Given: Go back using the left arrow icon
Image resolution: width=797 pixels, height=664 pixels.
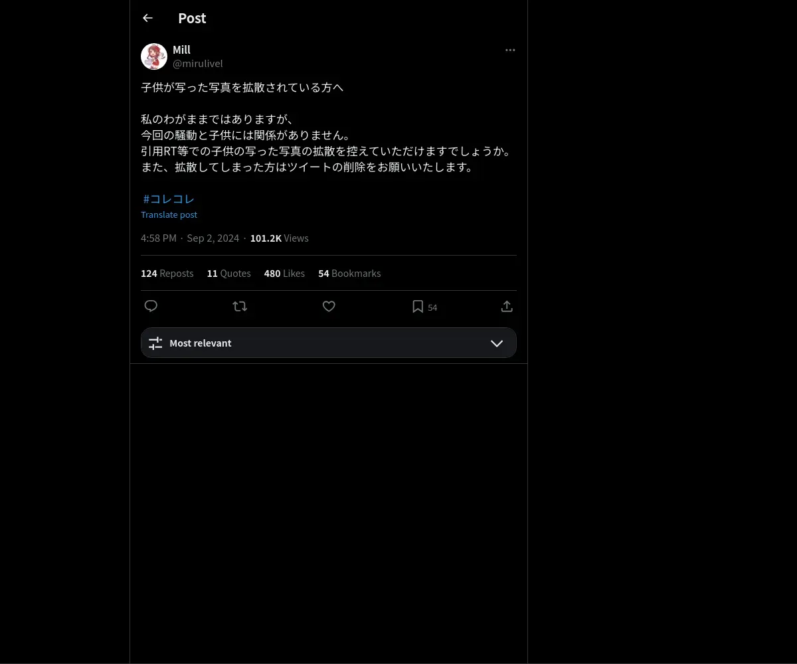Looking at the screenshot, I should click(x=147, y=18).
